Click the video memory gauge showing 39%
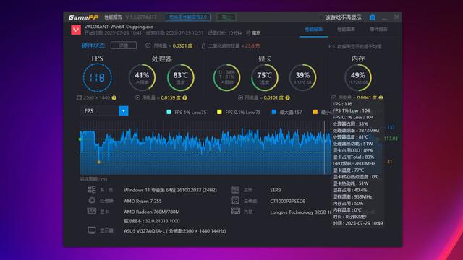This screenshot has width=463, height=260. 303,77
